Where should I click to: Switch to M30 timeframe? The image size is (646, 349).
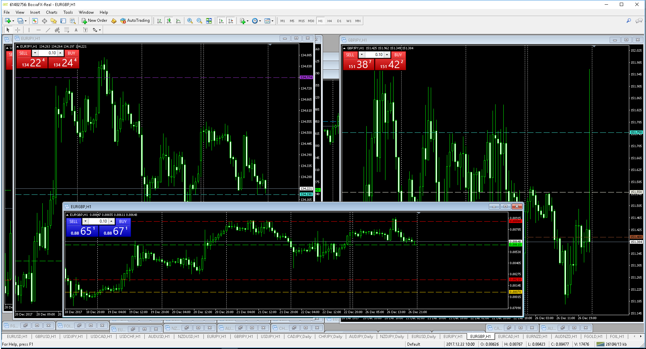pos(311,21)
